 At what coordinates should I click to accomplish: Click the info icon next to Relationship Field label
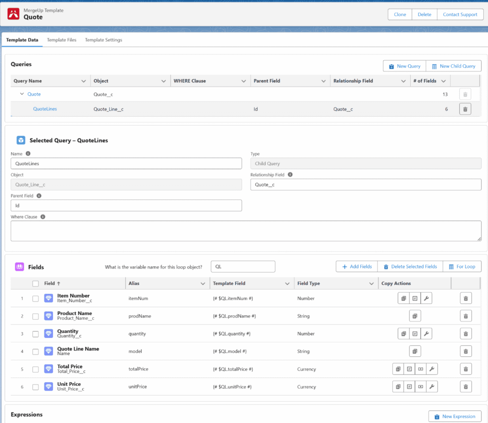pos(290,175)
